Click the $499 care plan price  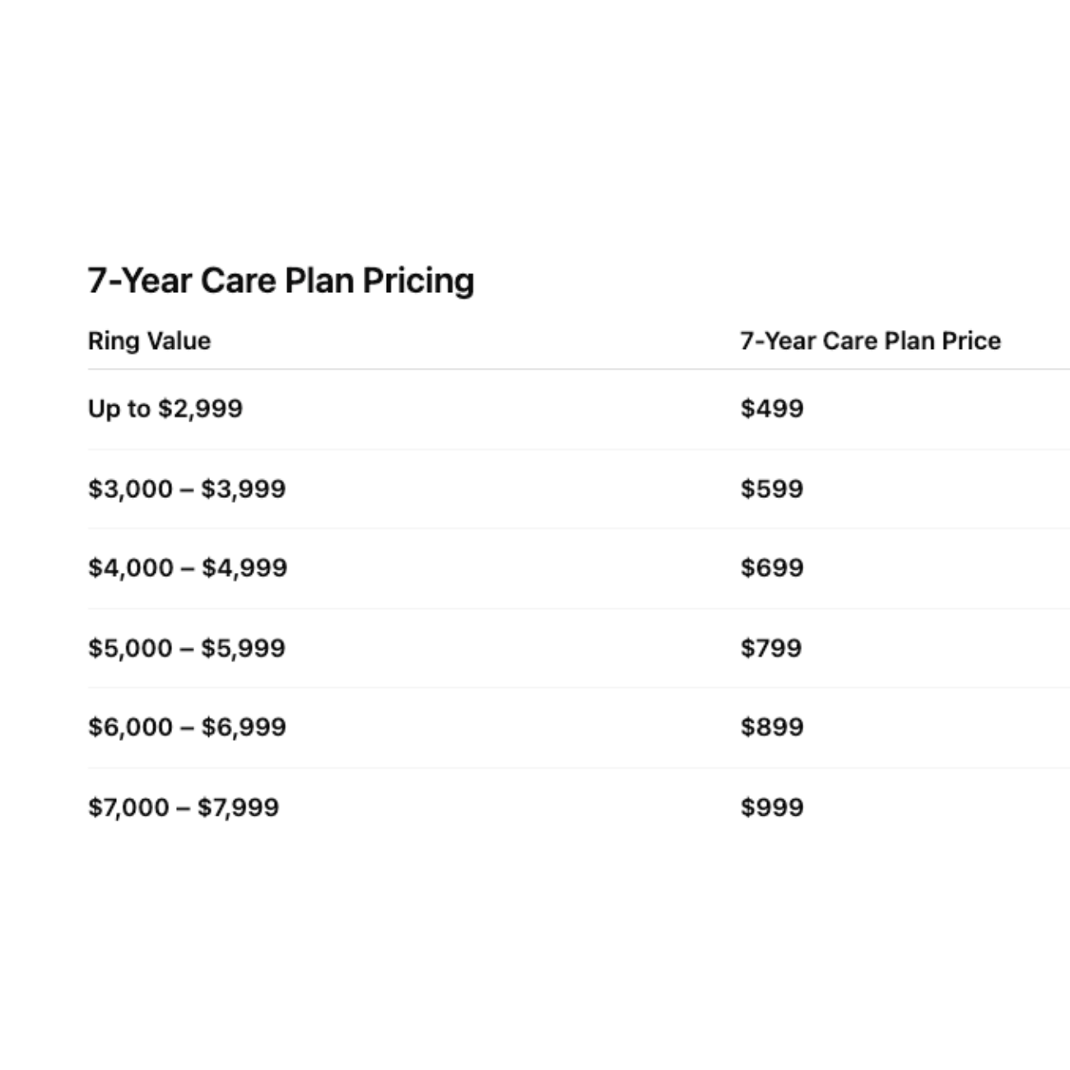[x=771, y=408]
